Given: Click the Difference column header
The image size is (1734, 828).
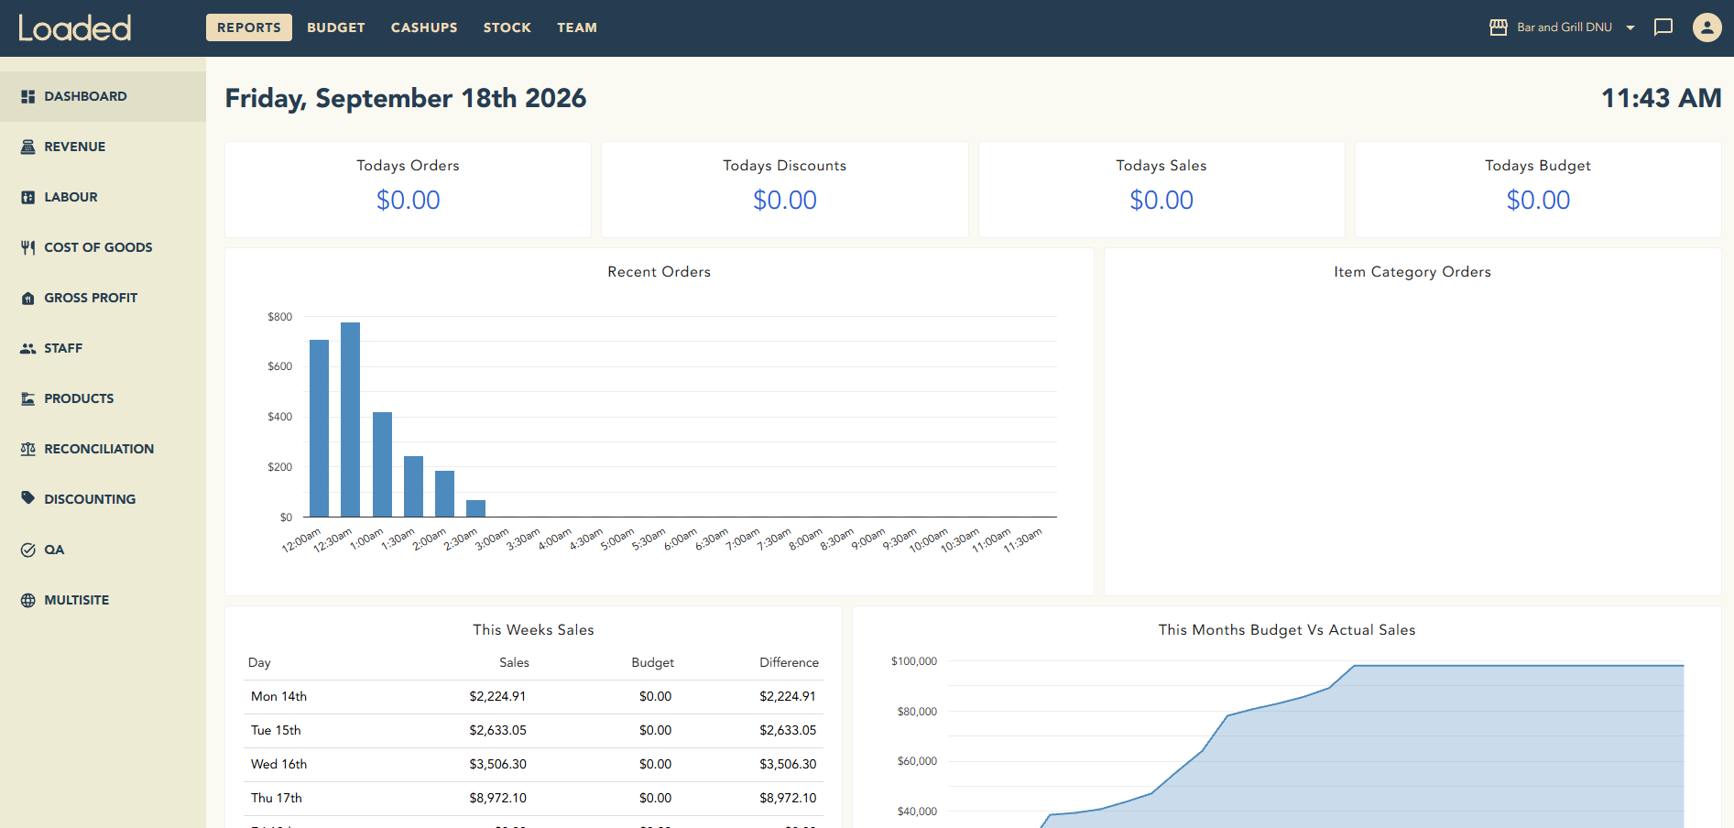Looking at the screenshot, I should click(x=789, y=662).
